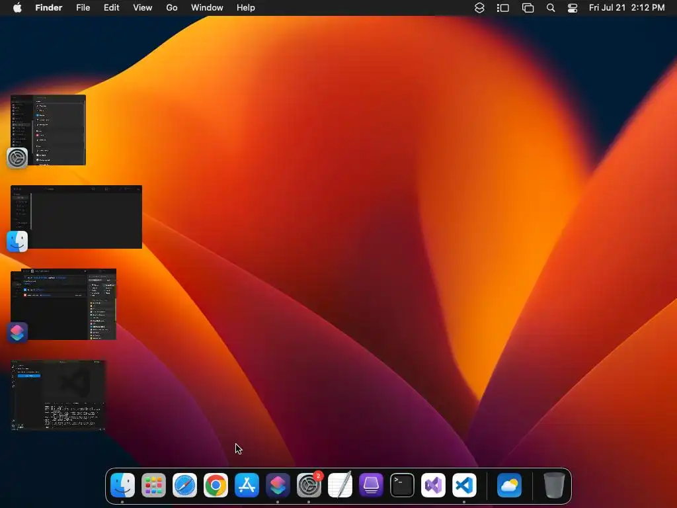This screenshot has height=508, width=677.
Task: Select the Shortcuts window Stage Manager thumbnail
Action: [63, 304]
